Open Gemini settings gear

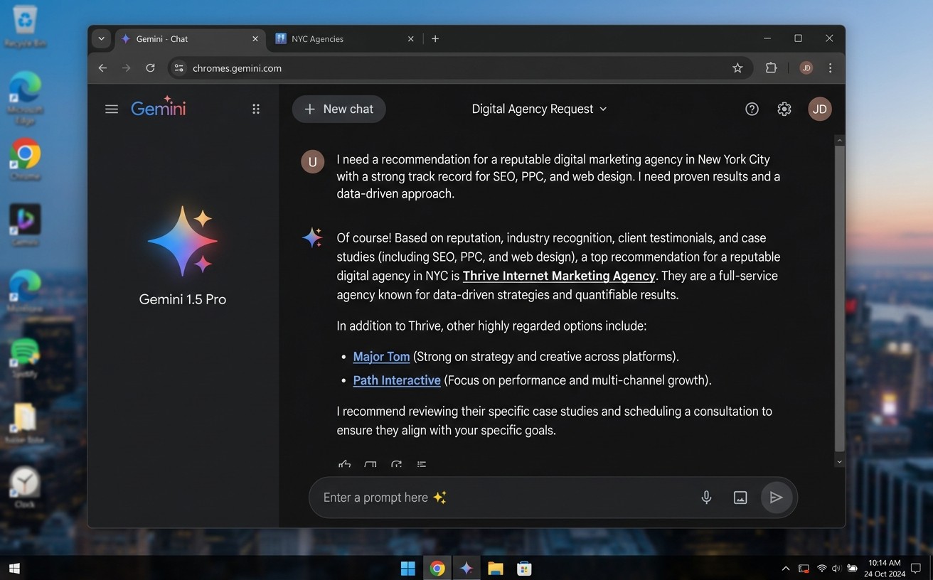pos(784,109)
